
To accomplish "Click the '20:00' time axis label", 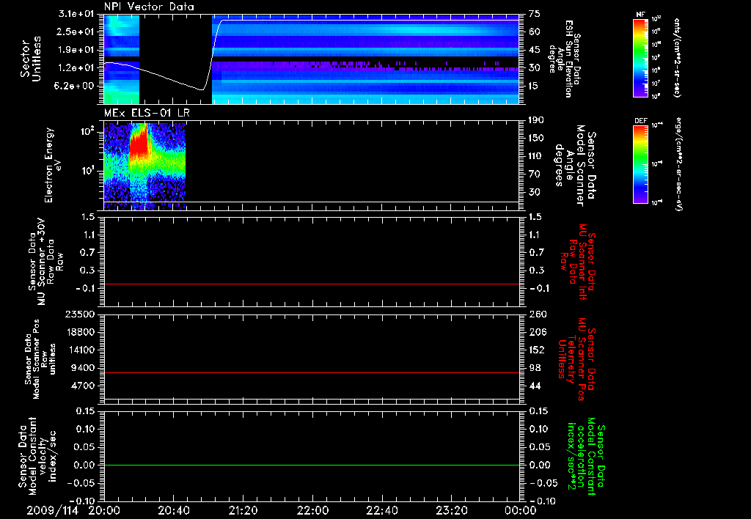I will (x=104, y=510).
